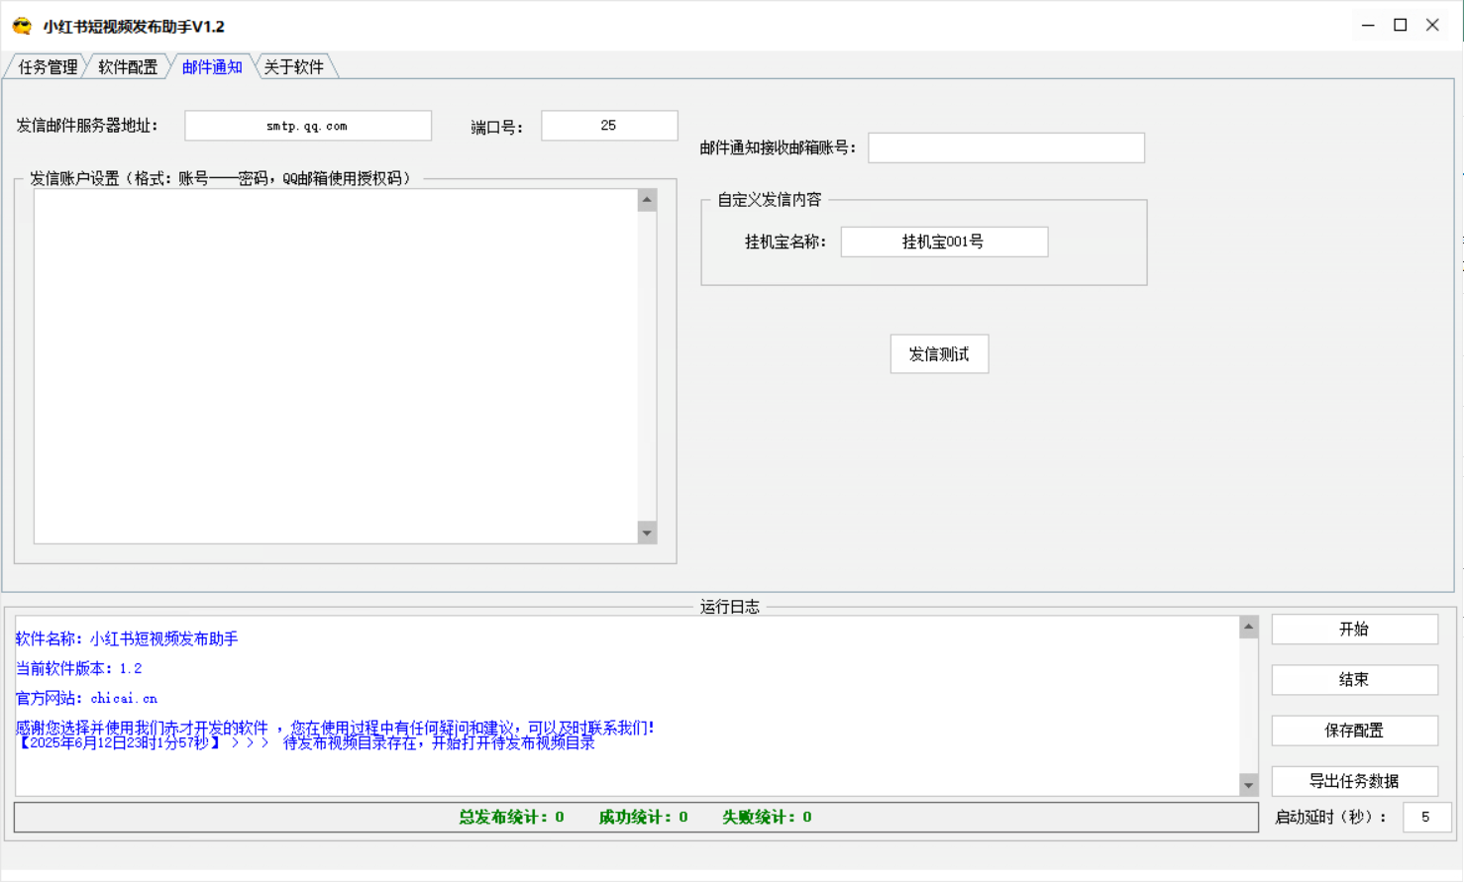Open the 软件配置 tab
Screen dimensions: 1464x882
click(128, 67)
